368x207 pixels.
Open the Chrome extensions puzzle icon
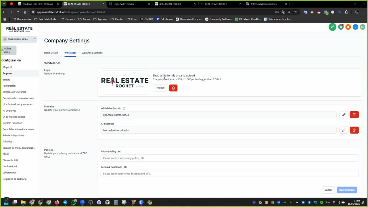[x=346, y=12]
